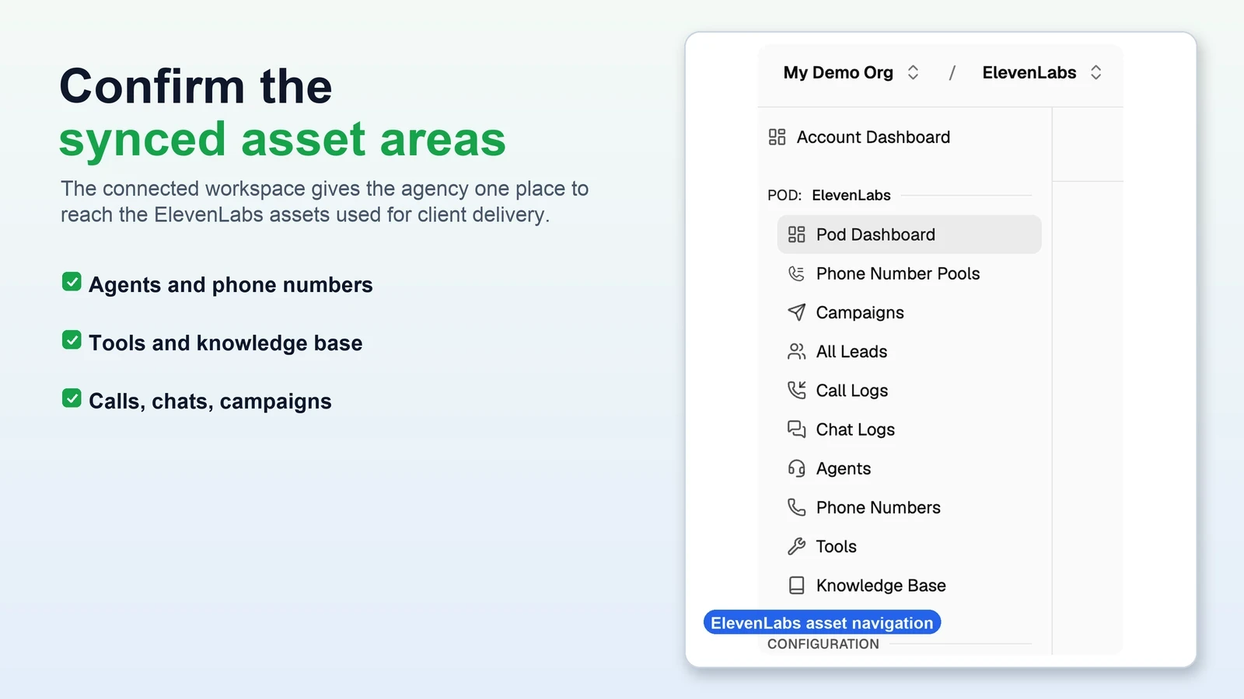Open the ElevenLabs pod switcher

point(1042,73)
